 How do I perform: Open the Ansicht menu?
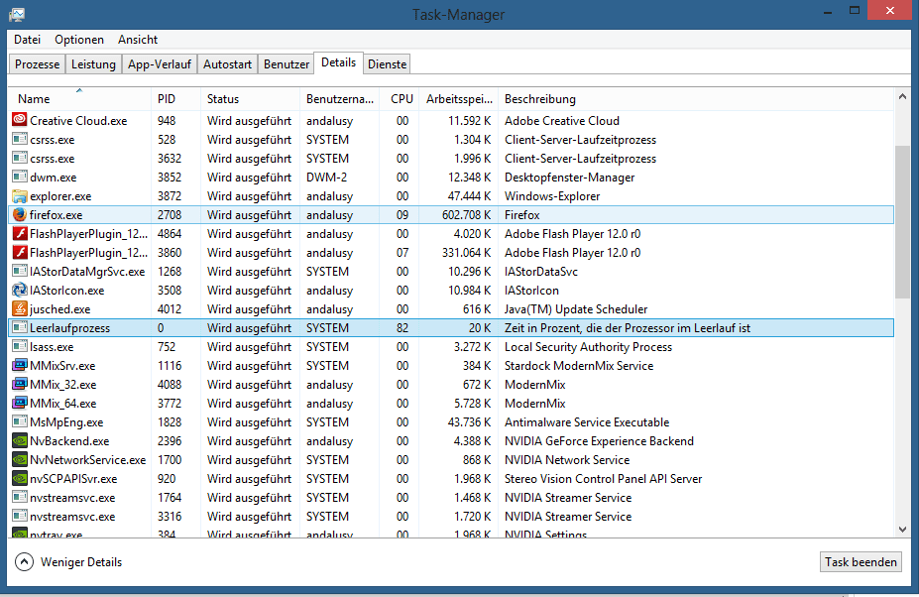pos(138,40)
